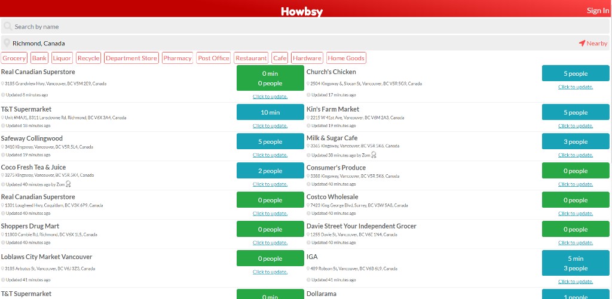Open the Sign In link

click(598, 11)
